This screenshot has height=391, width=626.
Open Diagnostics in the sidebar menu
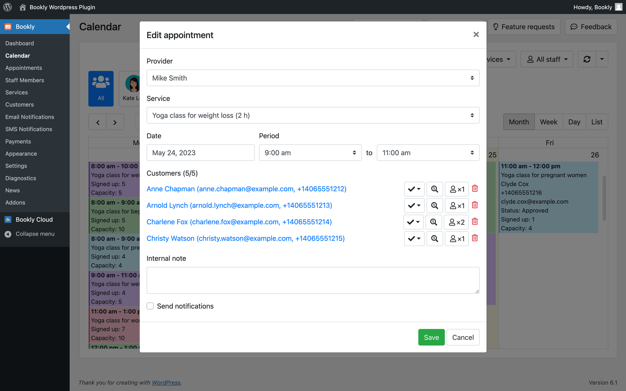click(20, 178)
